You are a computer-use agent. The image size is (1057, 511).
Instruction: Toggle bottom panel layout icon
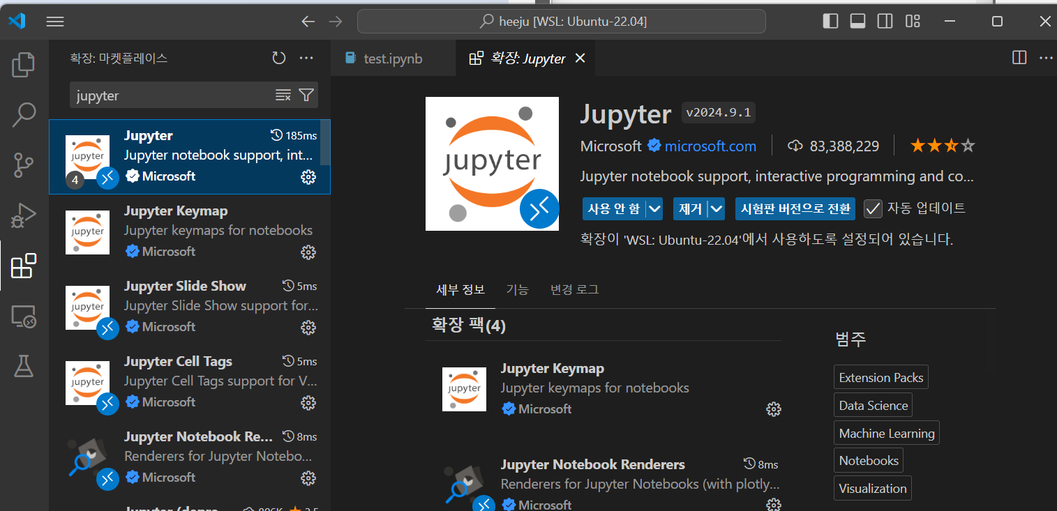857,22
